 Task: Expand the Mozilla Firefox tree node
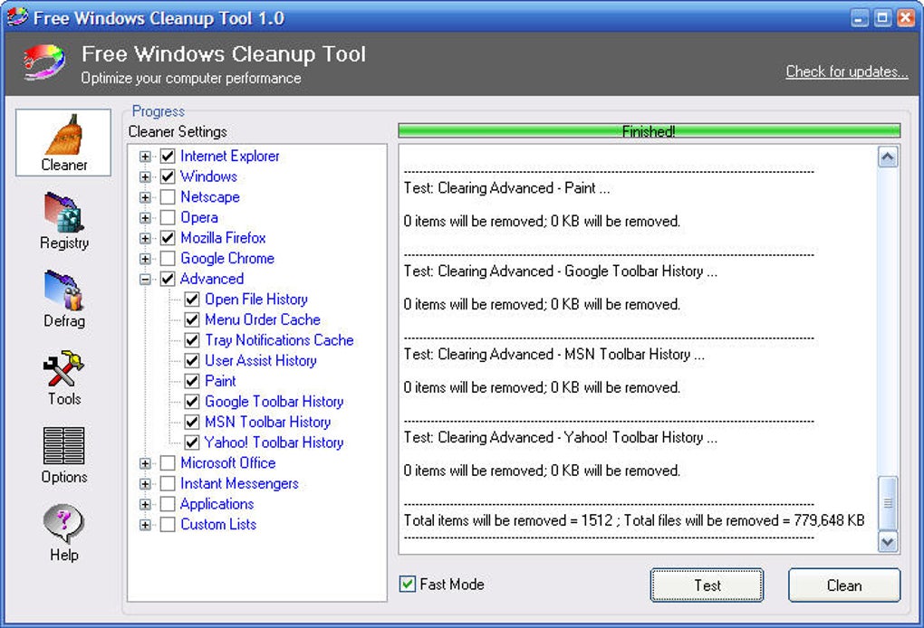pos(145,238)
